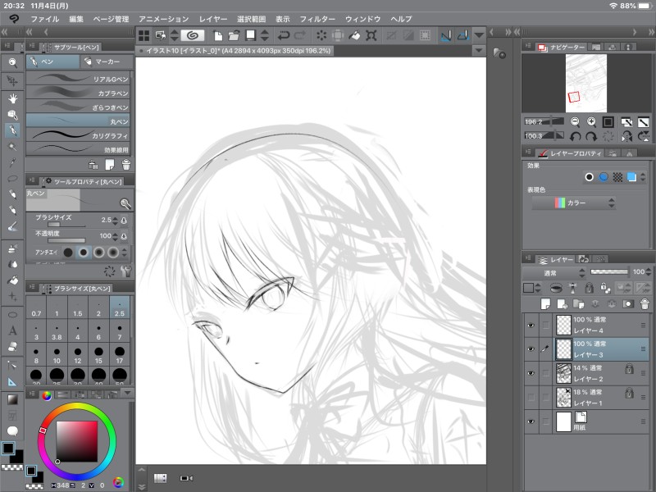Click the Open folder icon
The height and width of the screenshot is (492, 656).
click(x=234, y=35)
